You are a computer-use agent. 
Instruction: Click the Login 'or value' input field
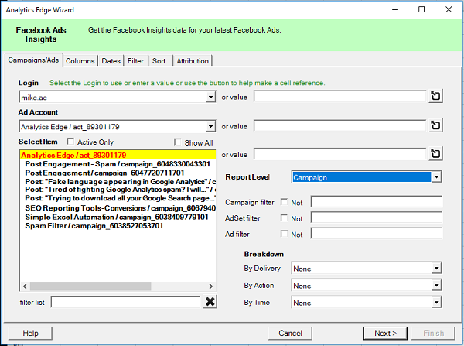pyautogui.click(x=340, y=97)
